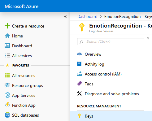Select Keys under Resource Management
Image resolution: width=152 pixels, height=121 pixels.
(111, 116)
